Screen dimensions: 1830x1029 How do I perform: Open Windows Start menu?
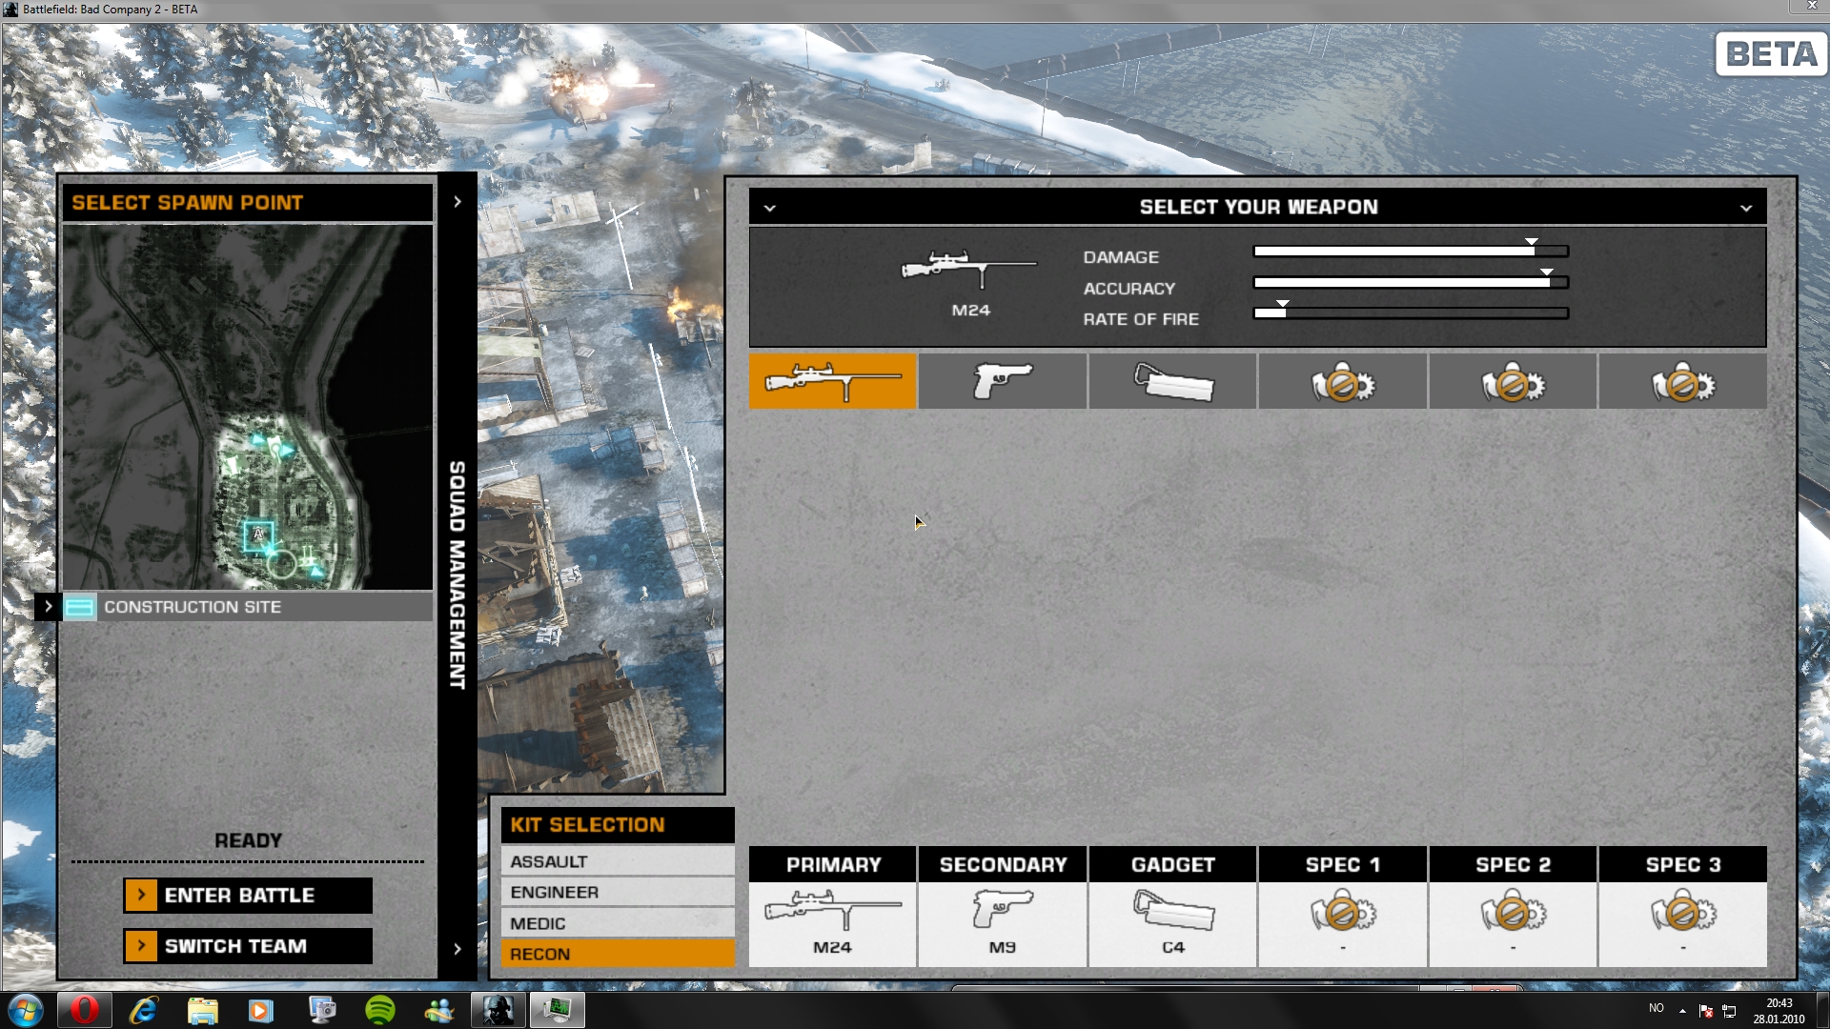click(x=25, y=1010)
